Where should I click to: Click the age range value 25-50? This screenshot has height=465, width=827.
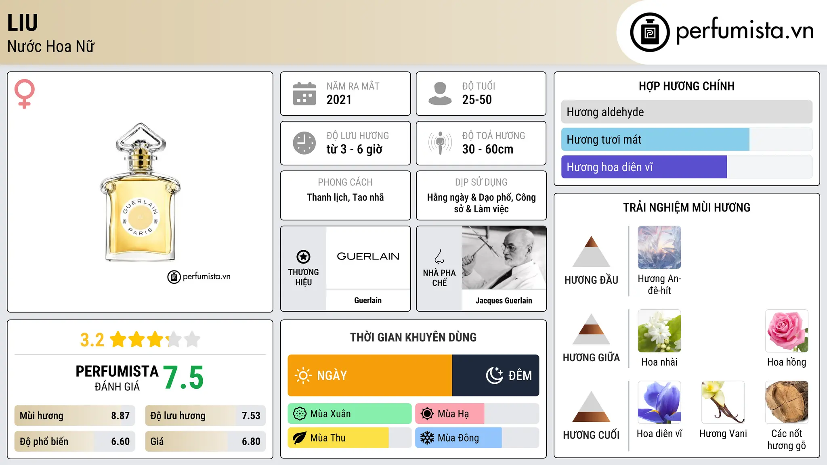coord(477,100)
